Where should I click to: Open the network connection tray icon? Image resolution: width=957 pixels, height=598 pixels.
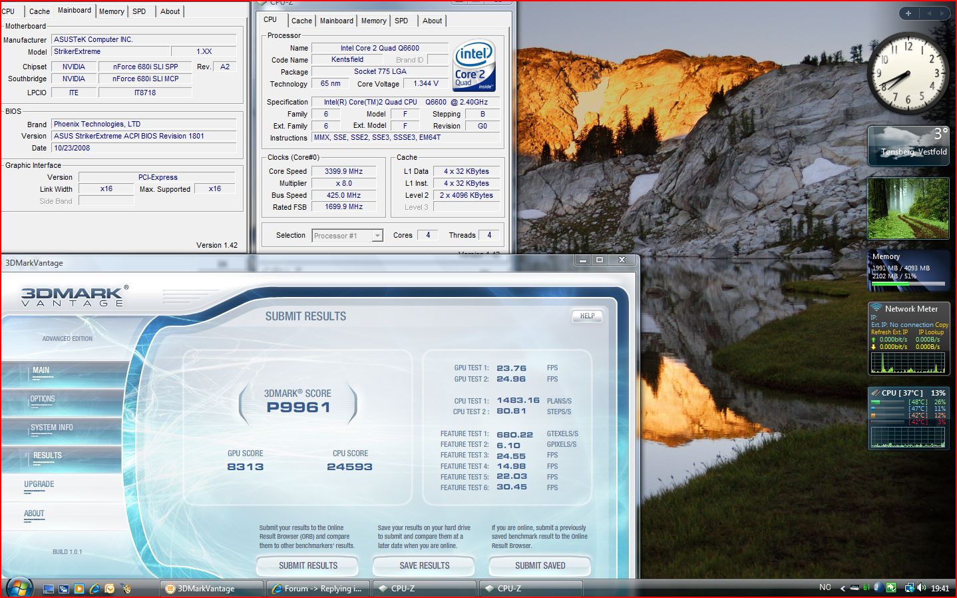(x=909, y=587)
